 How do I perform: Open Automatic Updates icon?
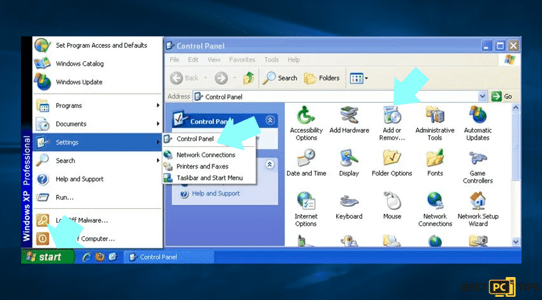(478, 123)
